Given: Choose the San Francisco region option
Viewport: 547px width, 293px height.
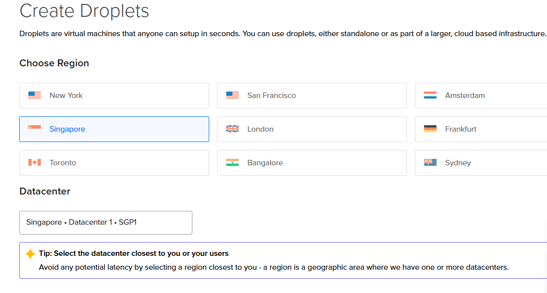Looking at the screenshot, I should (x=312, y=96).
